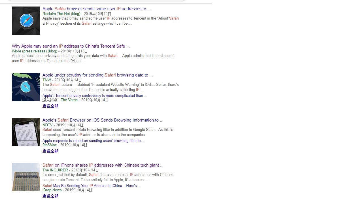Click the iPhone photo thumbnail for NDTV article
The height and width of the screenshot is (202, 340).
(26, 132)
